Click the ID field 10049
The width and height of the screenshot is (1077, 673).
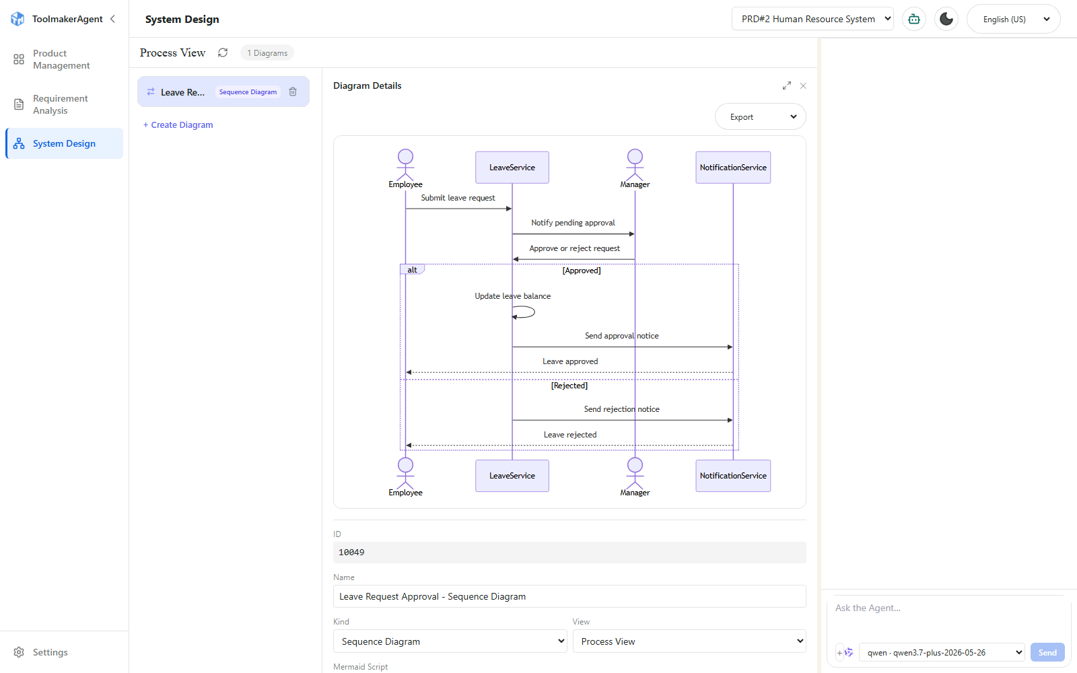[569, 553]
